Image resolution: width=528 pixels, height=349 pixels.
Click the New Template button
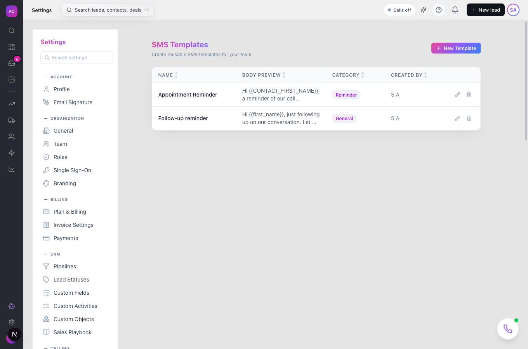click(x=456, y=48)
